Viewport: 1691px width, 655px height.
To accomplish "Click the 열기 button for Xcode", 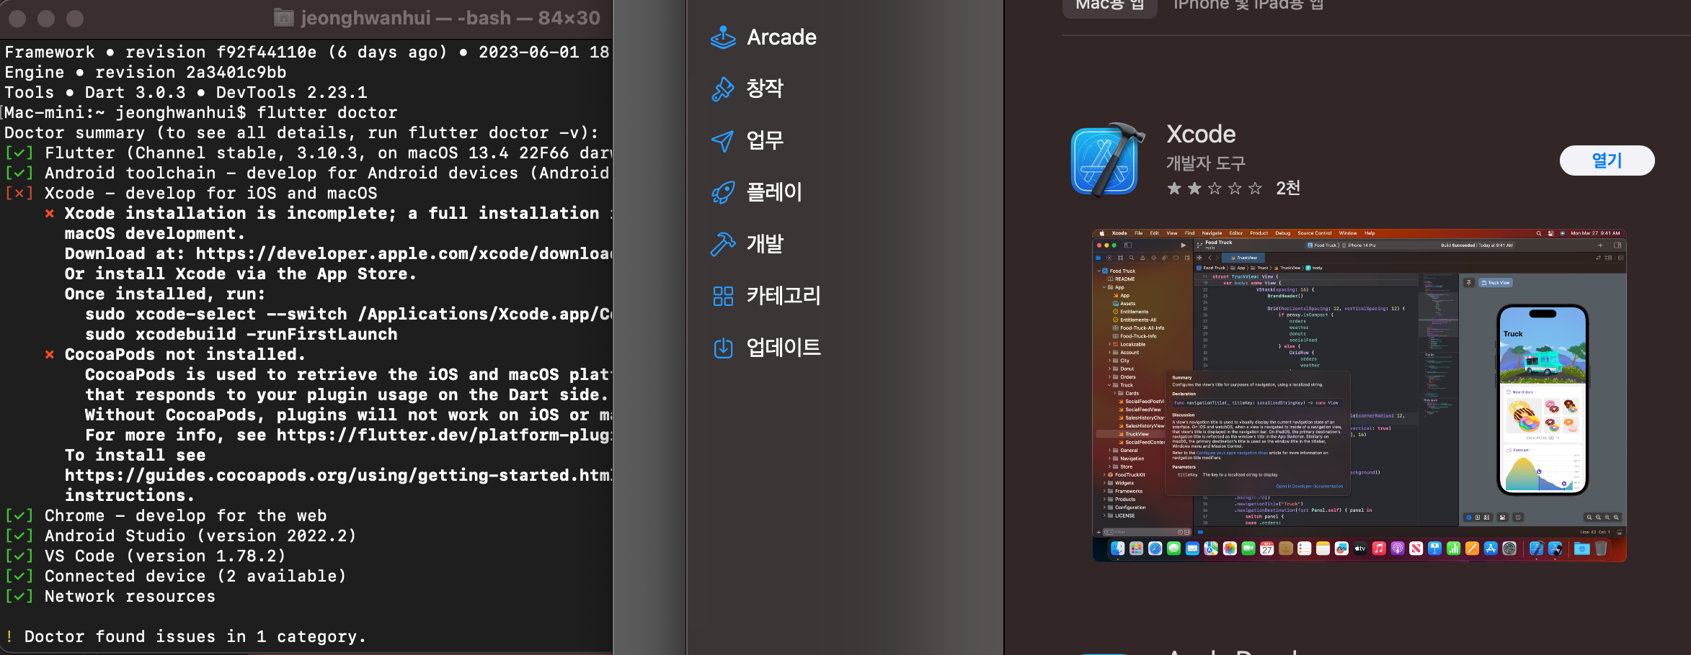I will pyautogui.click(x=1607, y=161).
